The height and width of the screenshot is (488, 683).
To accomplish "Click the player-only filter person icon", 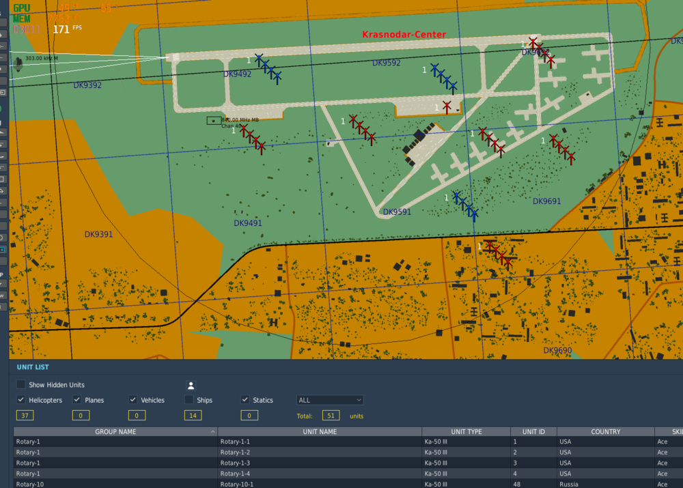I will (x=191, y=386).
